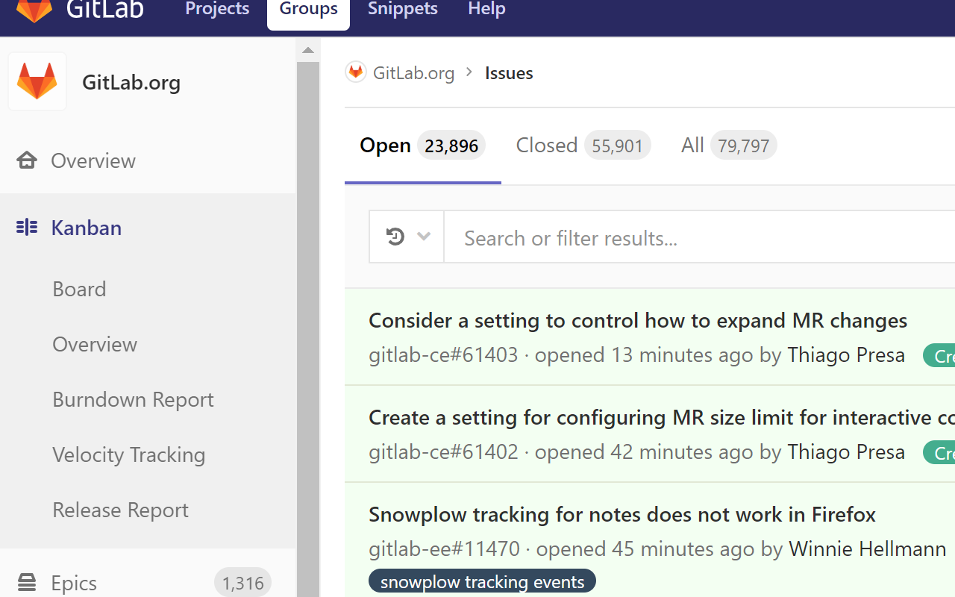This screenshot has width=955, height=597.
Task: Switch to the Closed issues tab
Action: [x=583, y=146]
